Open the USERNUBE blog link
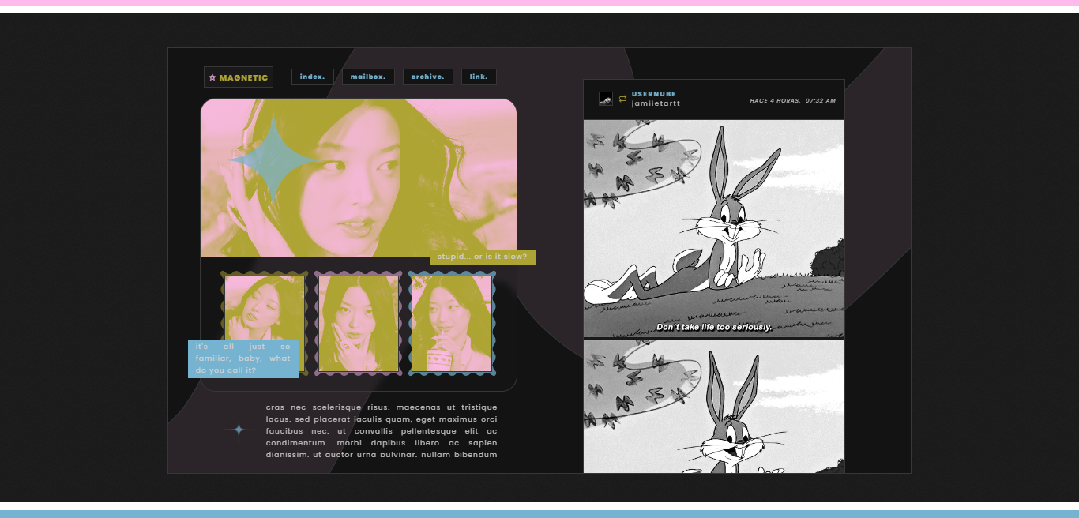1079x518 pixels. click(654, 94)
